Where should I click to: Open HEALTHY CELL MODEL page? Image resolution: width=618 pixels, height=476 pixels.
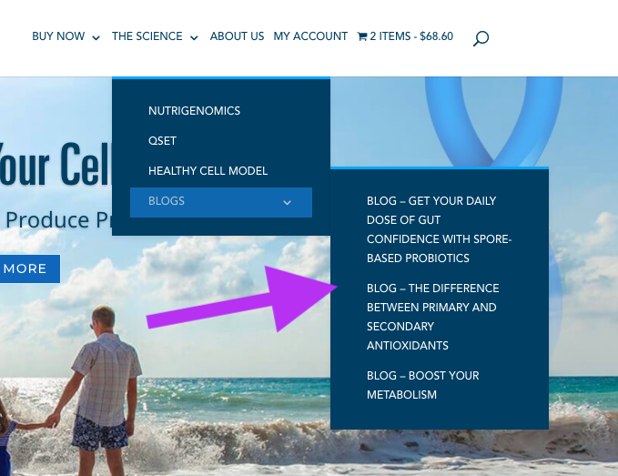(x=208, y=170)
